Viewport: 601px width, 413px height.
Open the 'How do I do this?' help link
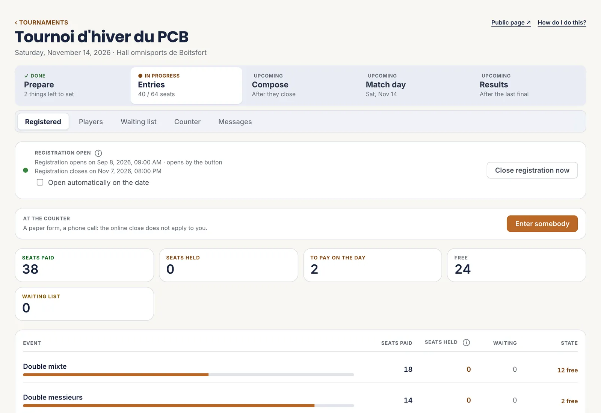(562, 23)
